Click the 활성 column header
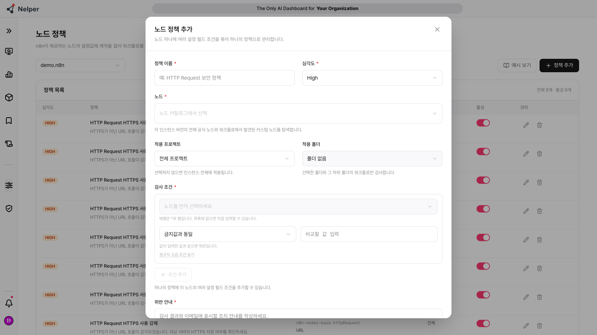This screenshot has width=597, height=335. click(x=480, y=107)
